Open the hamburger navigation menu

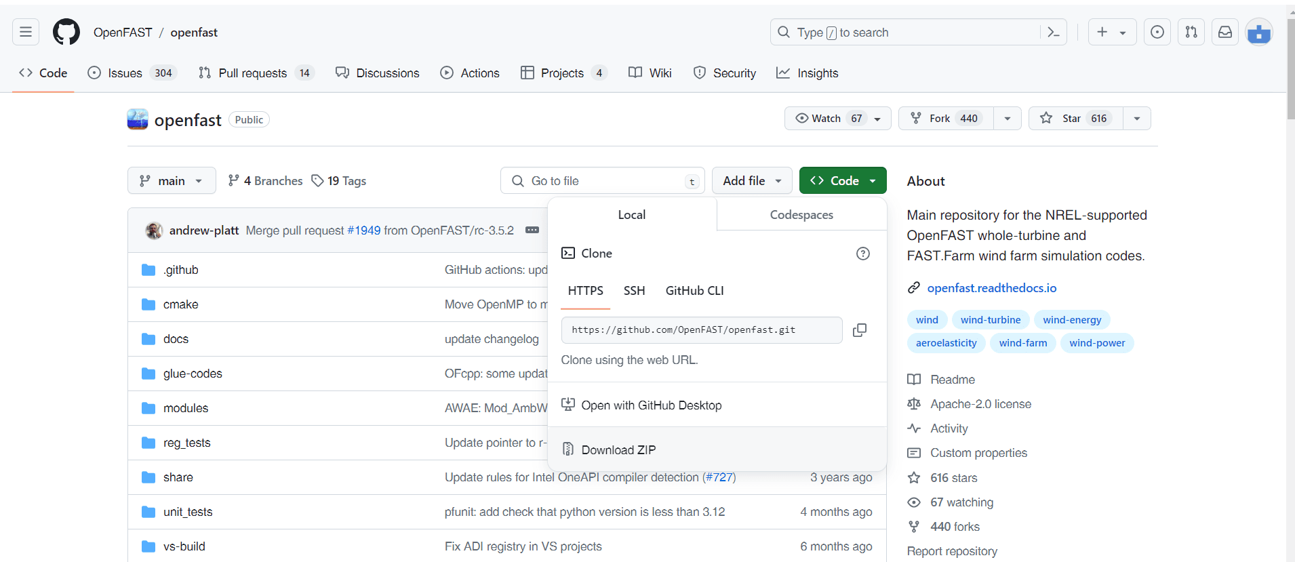coord(26,32)
